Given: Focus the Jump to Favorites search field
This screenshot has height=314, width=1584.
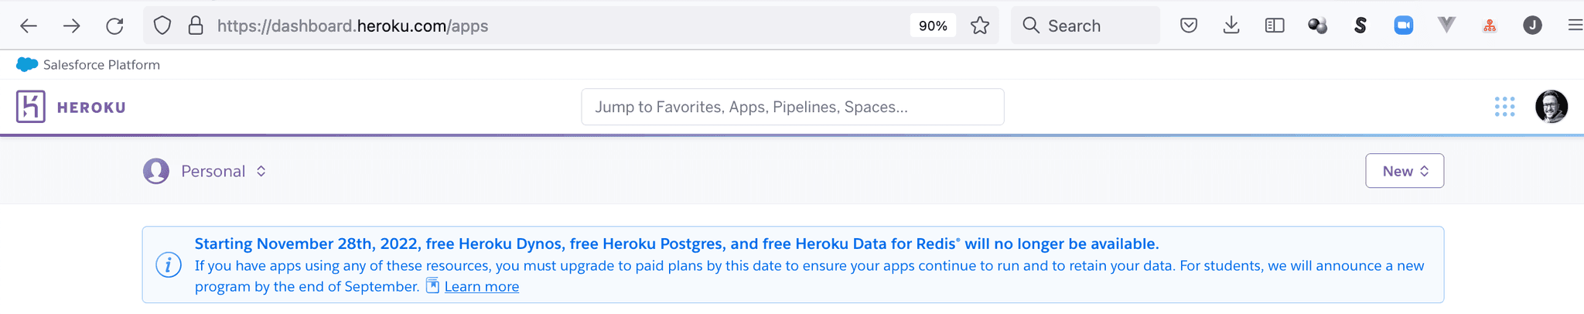Looking at the screenshot, I should (x=792, y=107).
